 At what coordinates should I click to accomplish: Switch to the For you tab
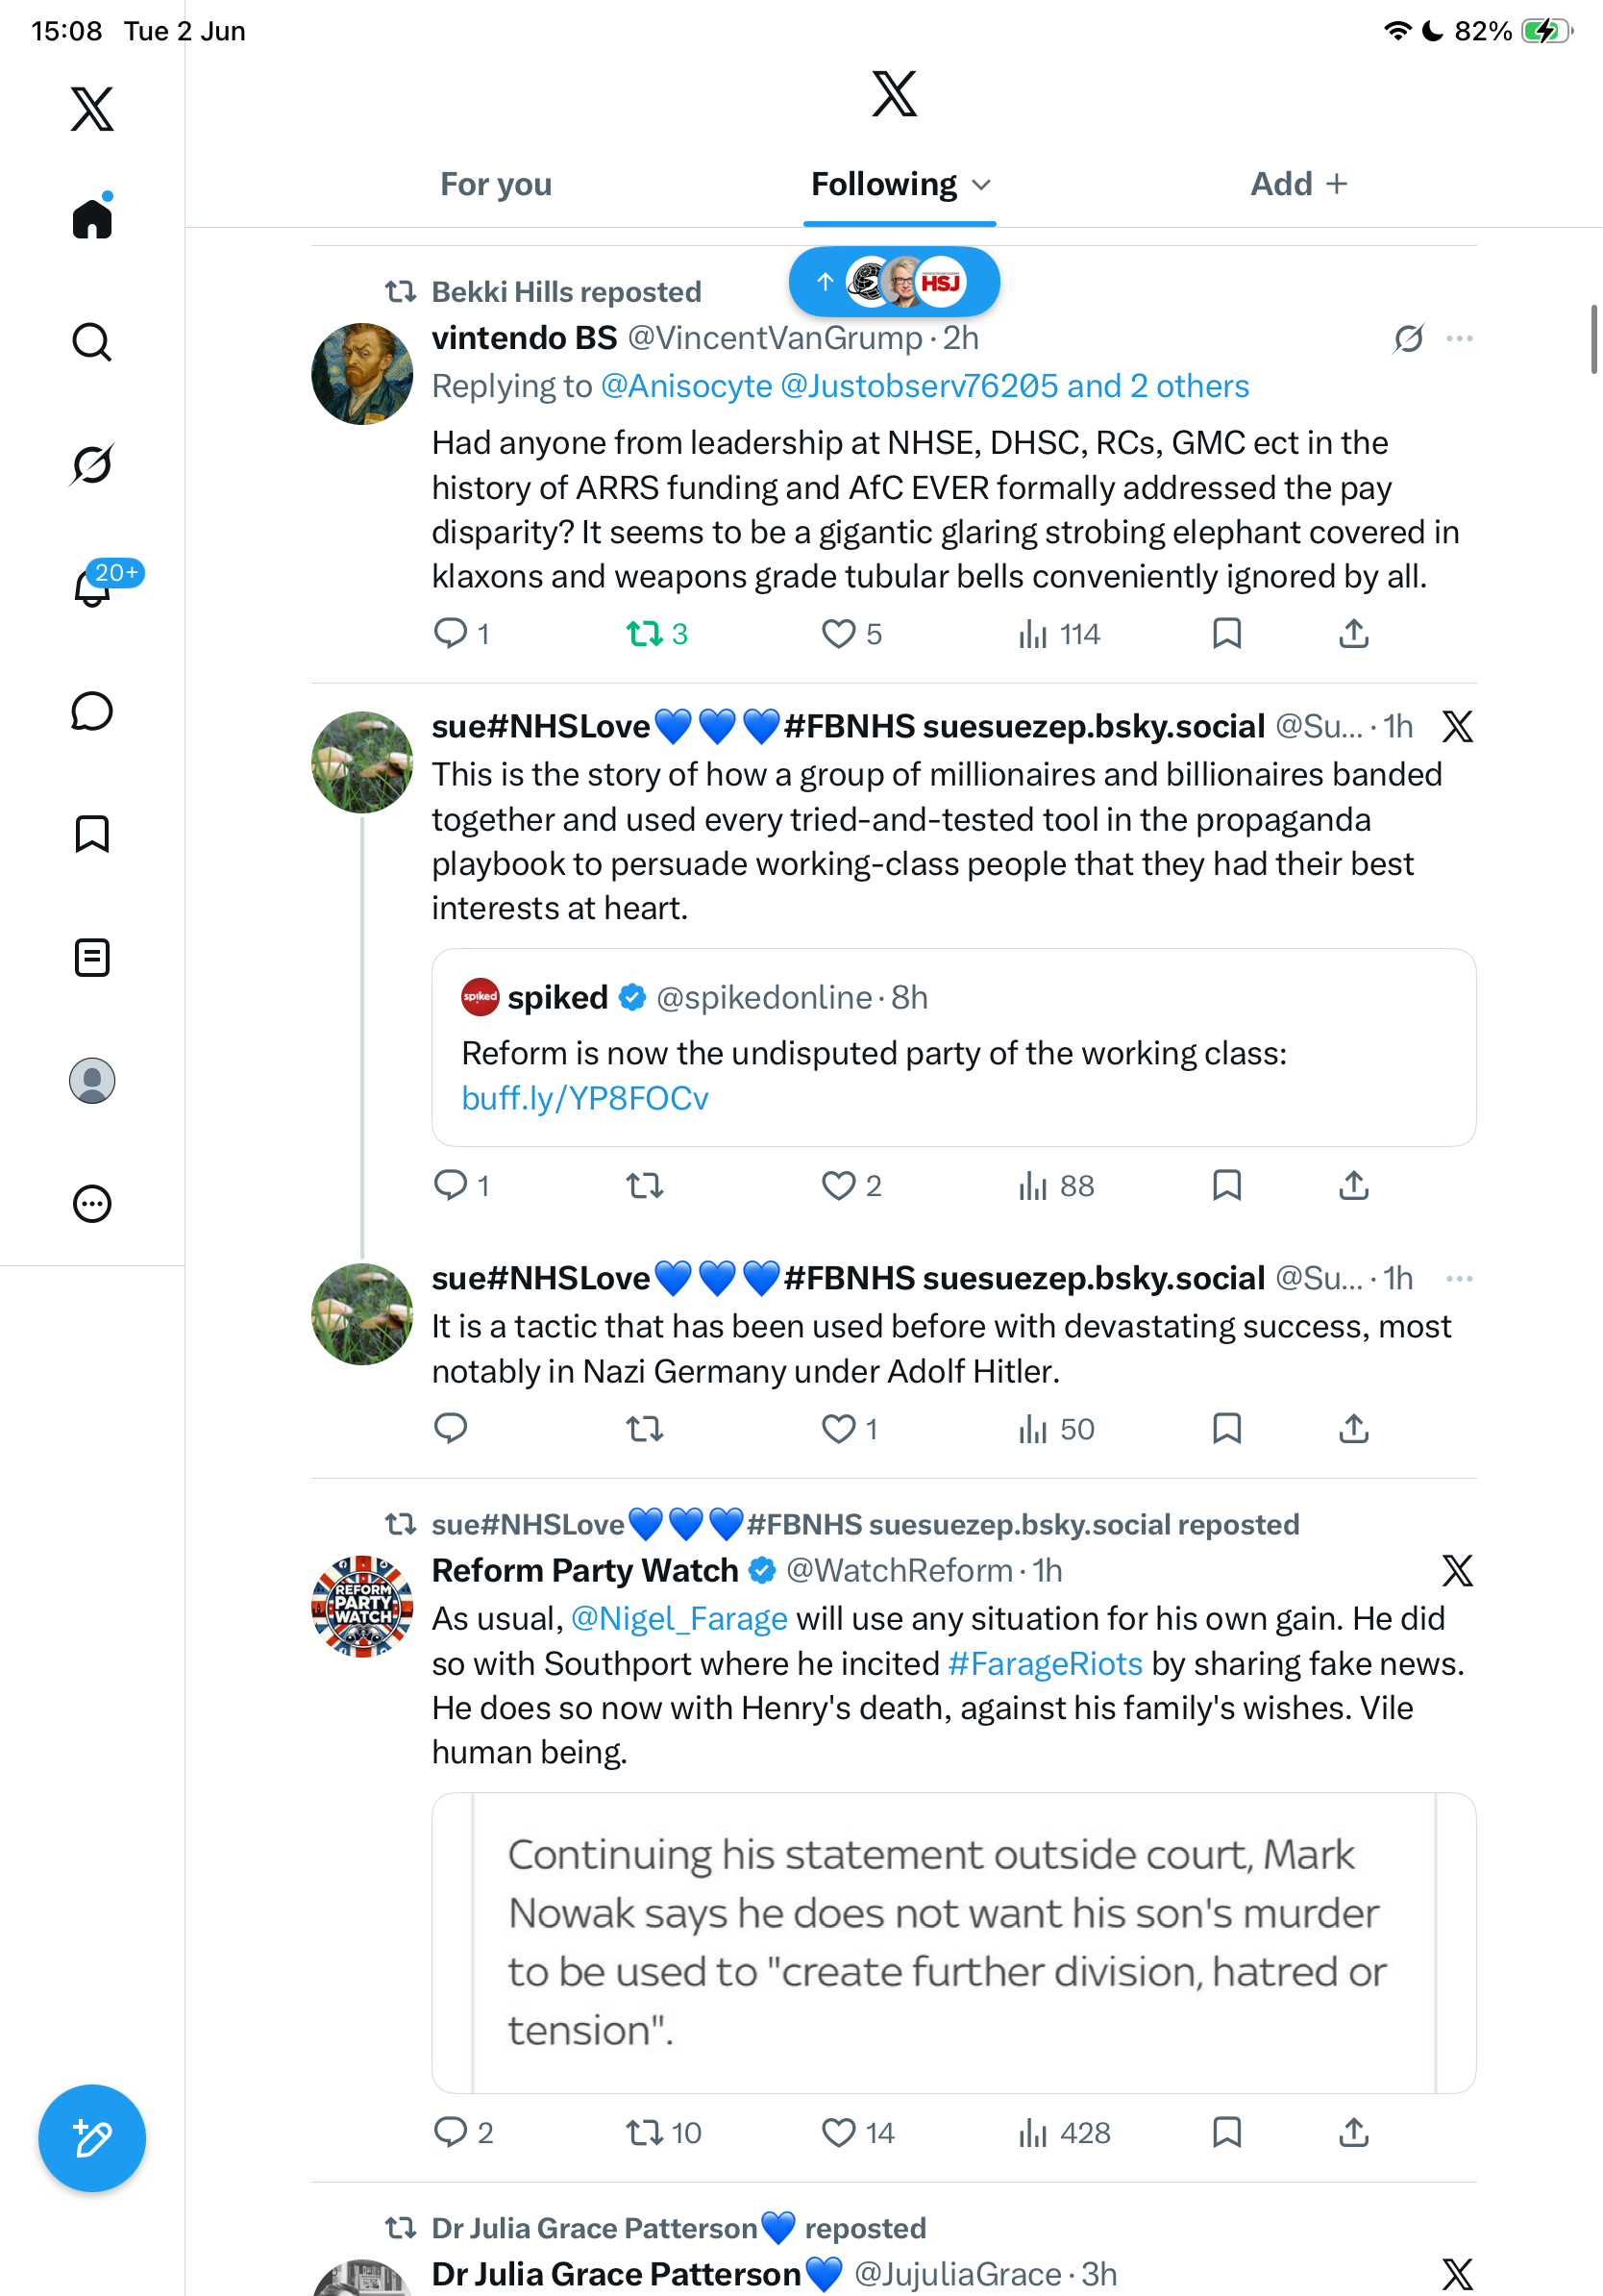pyautogui.click(x=496, y=185)
